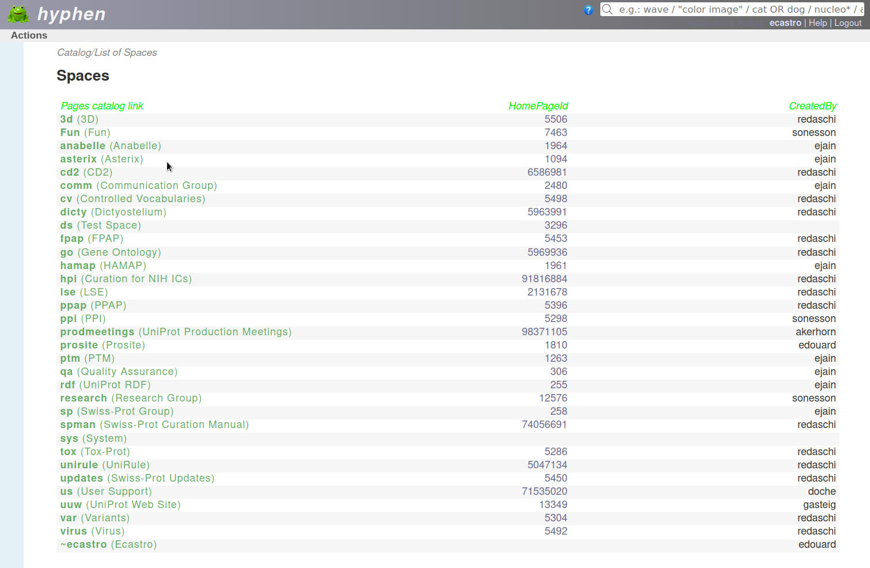This screenshot has width=870, height=568.
Task: Click the Logout link
Action: 848,23
